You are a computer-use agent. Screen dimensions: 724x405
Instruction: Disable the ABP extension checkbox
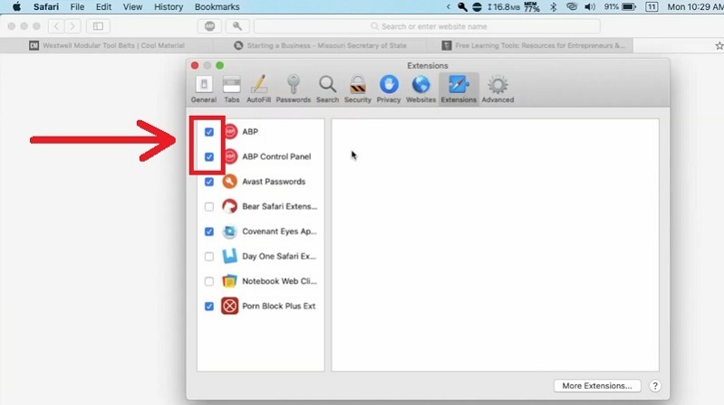click(209, 132)
